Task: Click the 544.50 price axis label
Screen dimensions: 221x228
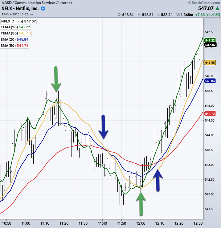Action: (x=210, y=120)
